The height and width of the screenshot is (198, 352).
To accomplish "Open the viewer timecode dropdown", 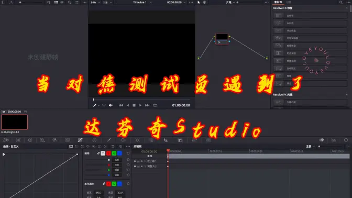I will click(x=176, y=2).
